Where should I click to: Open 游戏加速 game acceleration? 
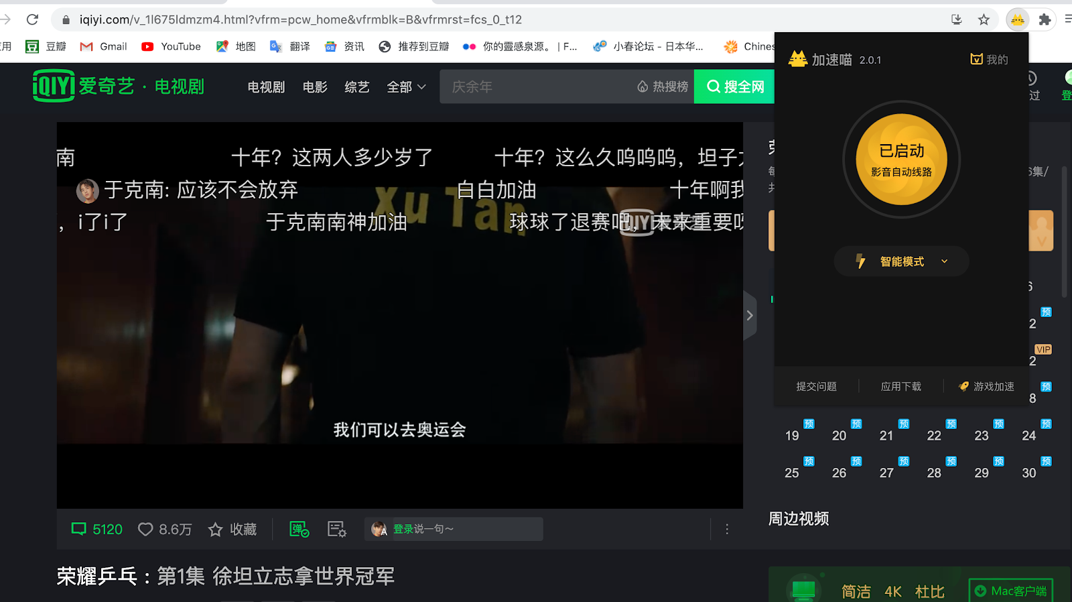coord(986,387)
